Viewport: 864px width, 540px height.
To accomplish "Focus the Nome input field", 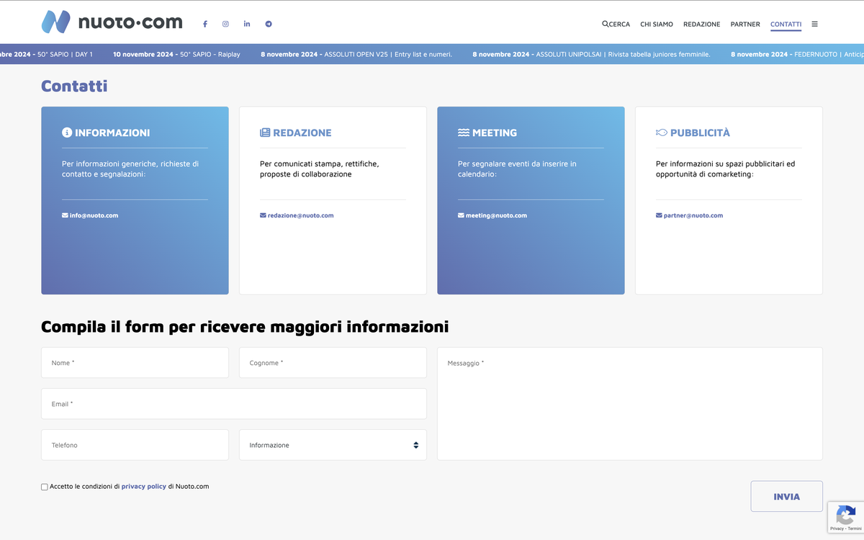I will [135, 363].
